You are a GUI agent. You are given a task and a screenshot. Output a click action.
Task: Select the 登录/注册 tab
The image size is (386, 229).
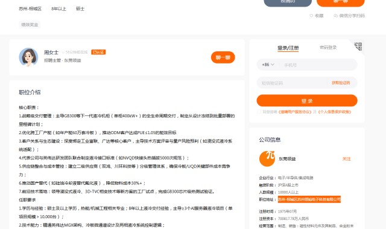click(x=288, y=48)
